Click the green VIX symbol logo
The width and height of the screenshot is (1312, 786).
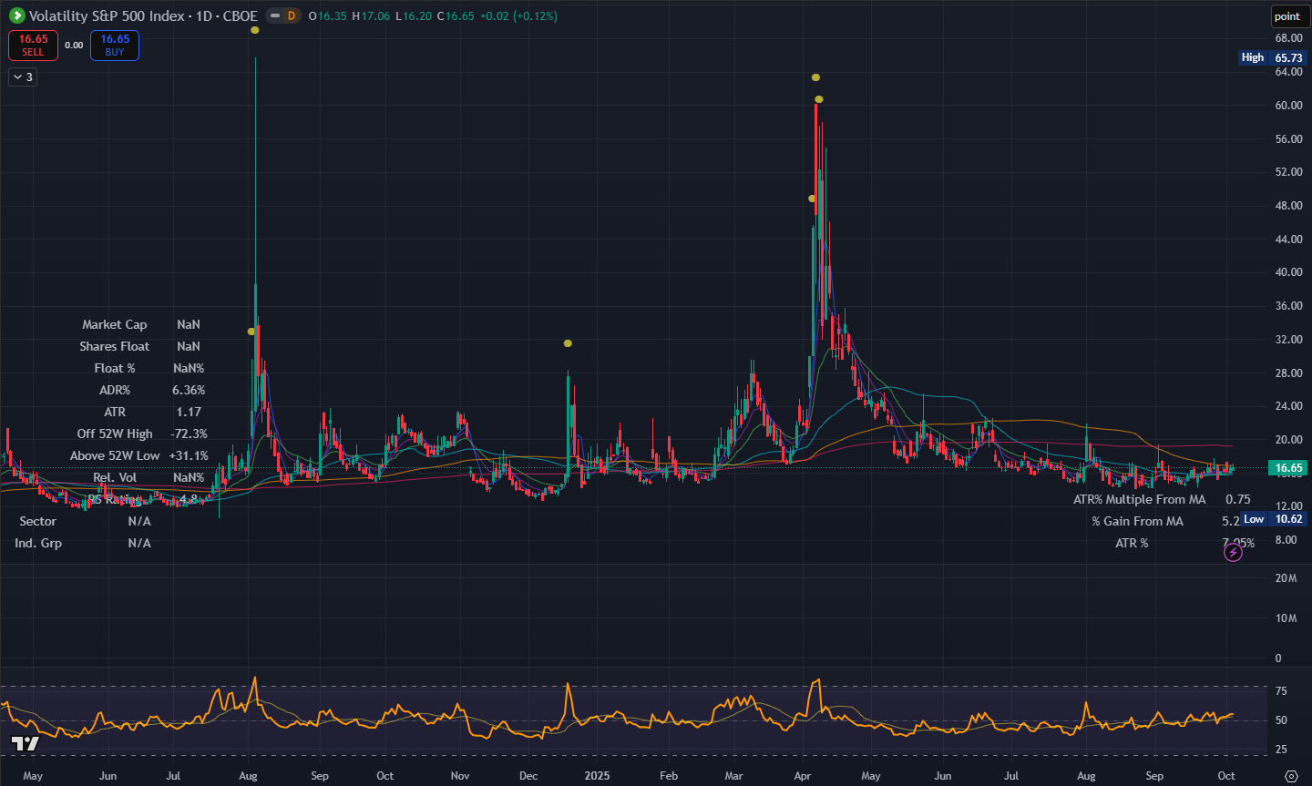click(x=16, y=15)
